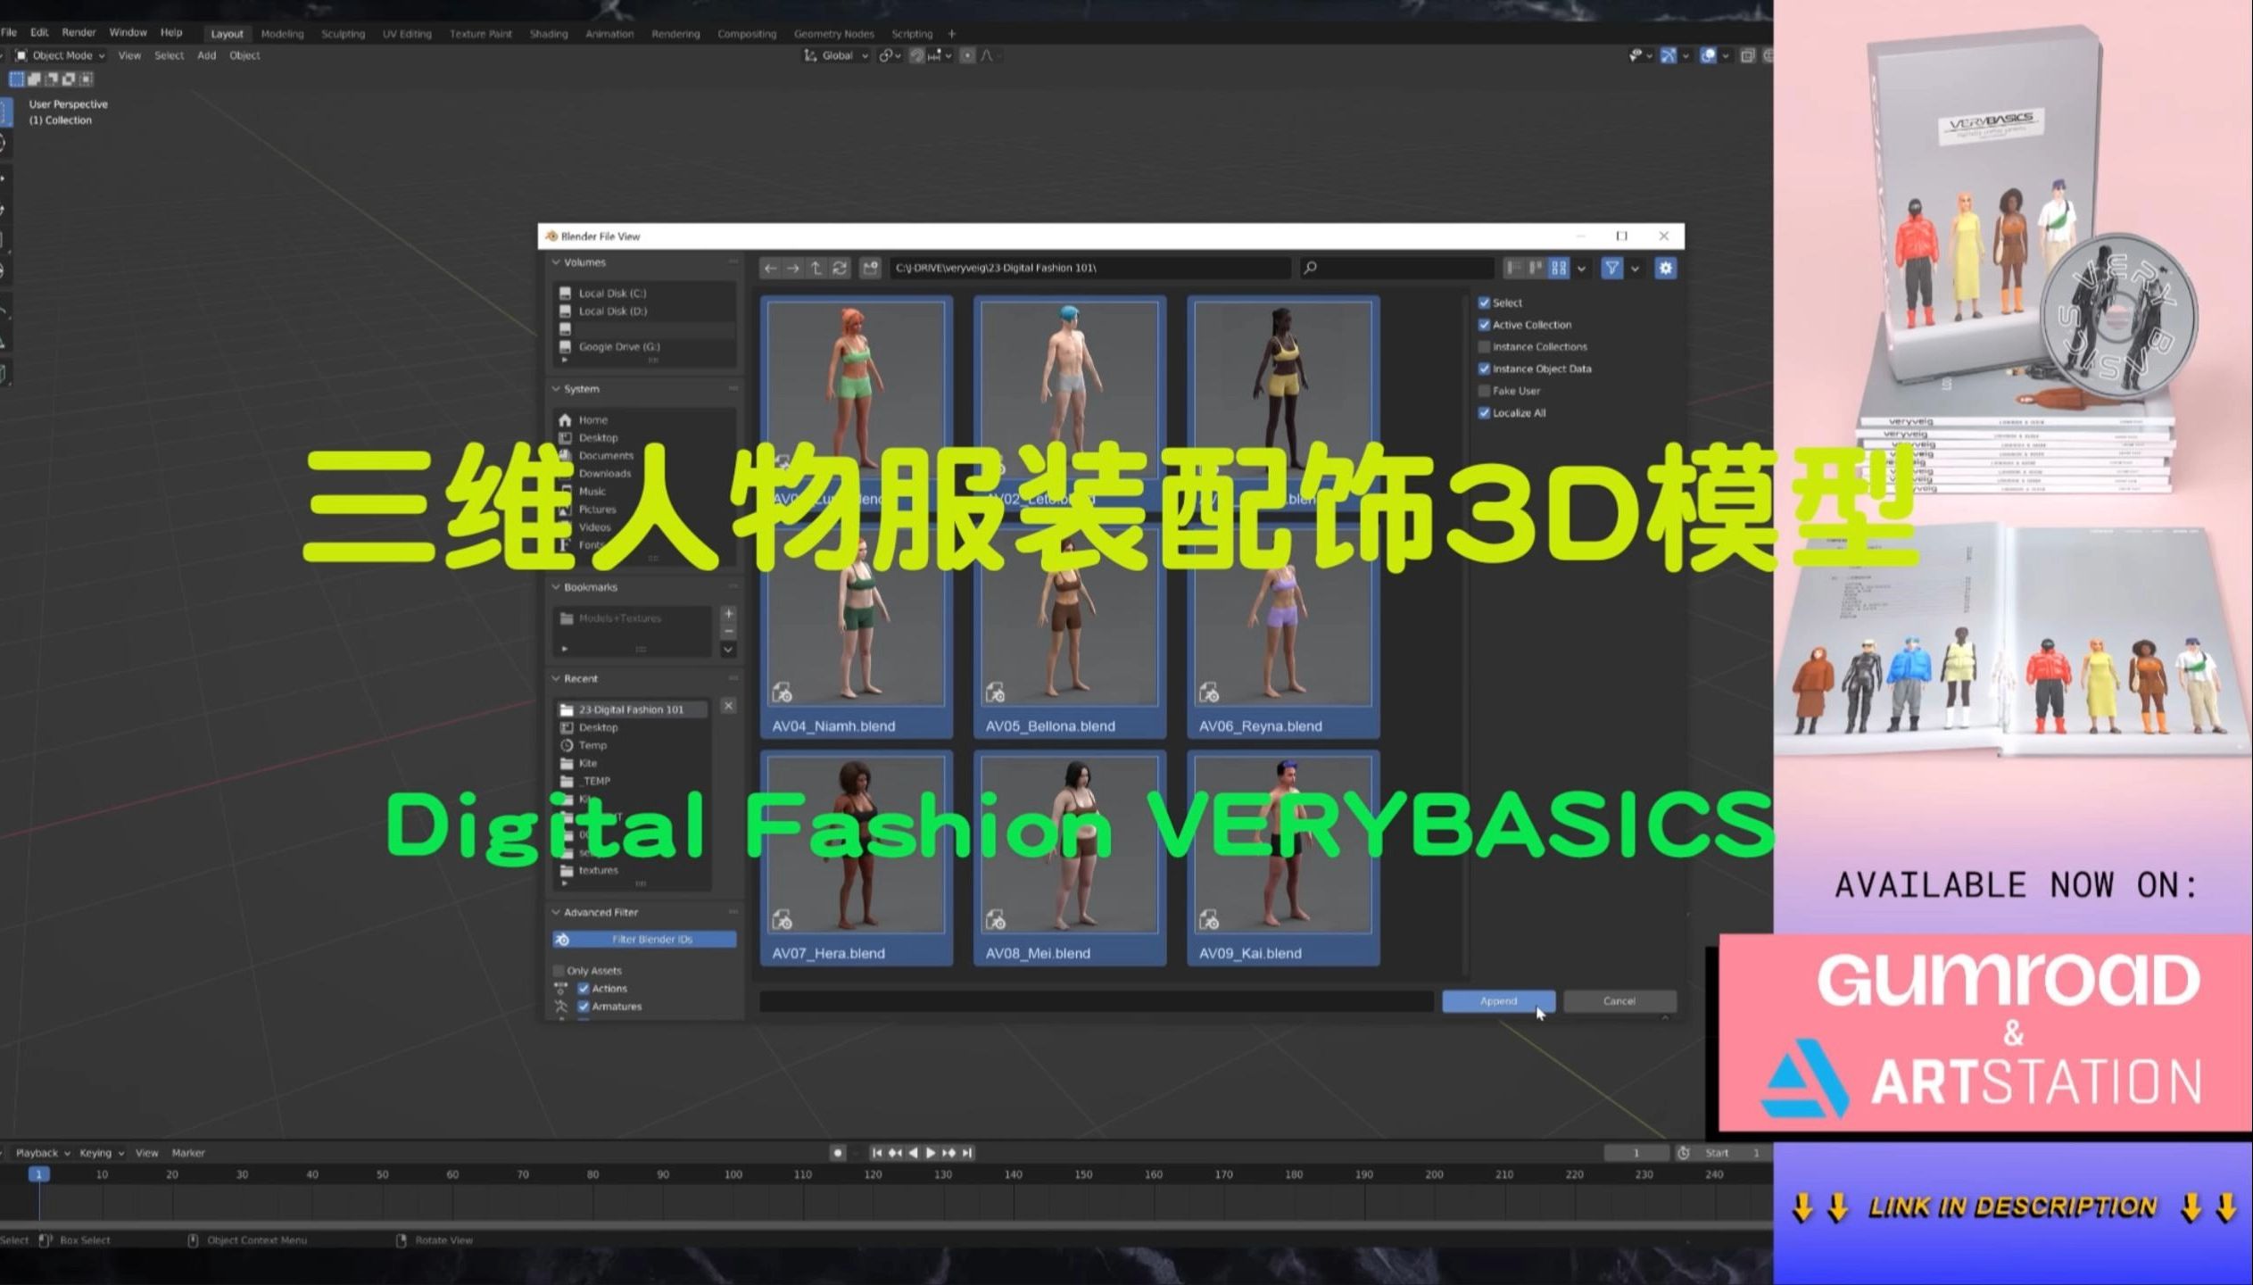Viewport: 2253px width, 1285px height.
Task: Switch to Geometry Nodes workspace tab
Action: tap(833, 34)
